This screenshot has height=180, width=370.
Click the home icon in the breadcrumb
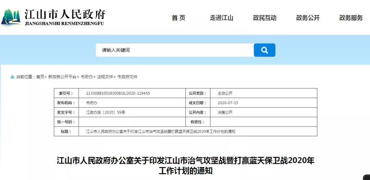point(13,77)
